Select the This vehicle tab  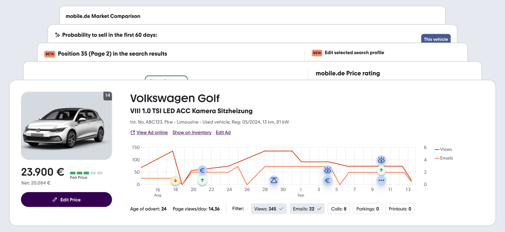point(436,39)
